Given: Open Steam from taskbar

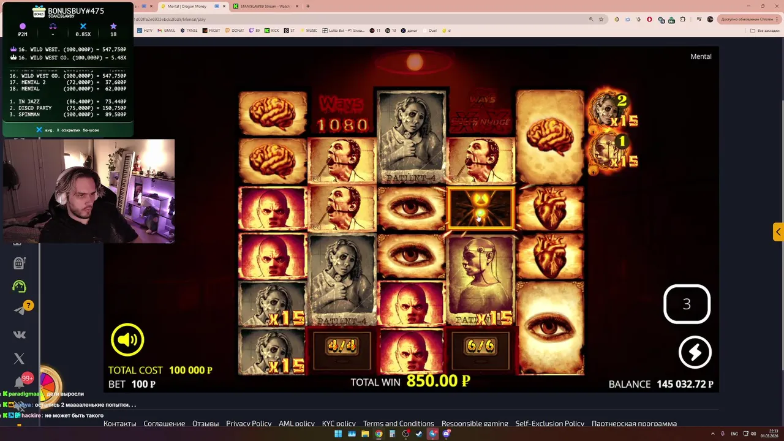Looking at the screenshot, I should click(x=419, y=434).
